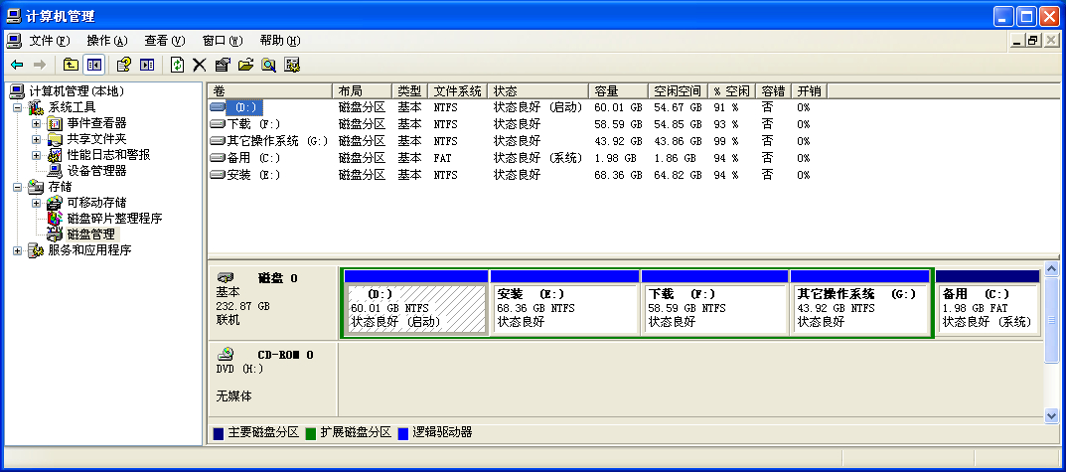The height and width of the screenshot is (472, 1066).
Task: Open the 查看(V) menu
Action: tap(165, 41)
